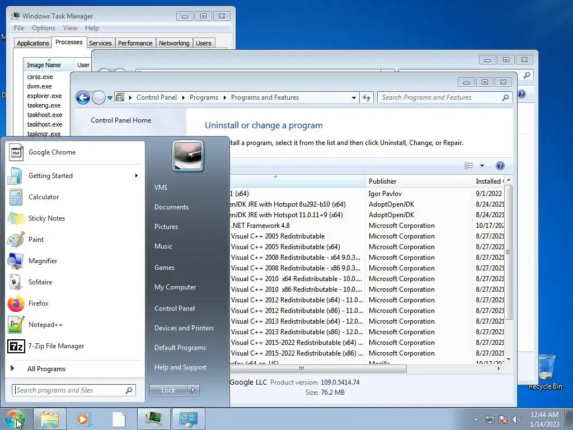Open View menu in Task Manager
The height and width of the screenshot is (430, 573).
point(70,28)
